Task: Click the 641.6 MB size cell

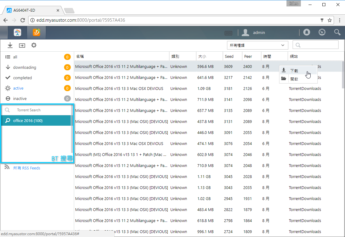Action: point(206,78)
